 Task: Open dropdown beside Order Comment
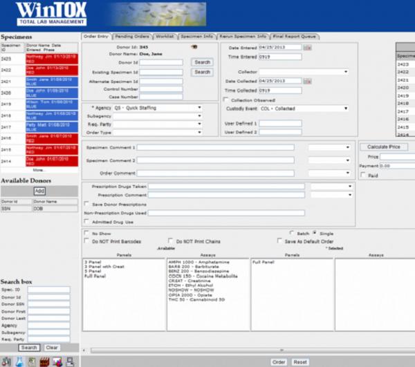(329, 173)
